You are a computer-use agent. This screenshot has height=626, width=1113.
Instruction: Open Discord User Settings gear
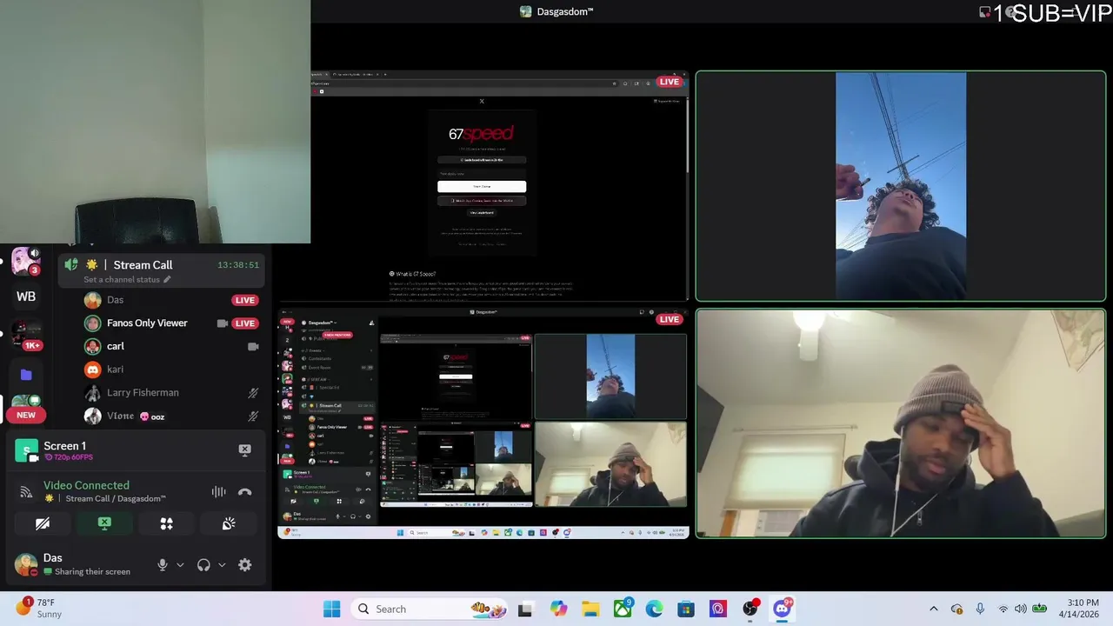coord(245,564)
